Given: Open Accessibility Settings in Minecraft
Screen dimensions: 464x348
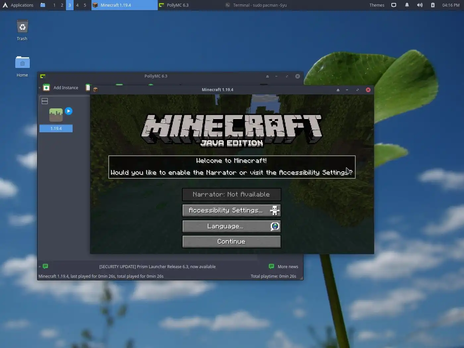Looking at the screenshot, I should [x=231, y=210].
